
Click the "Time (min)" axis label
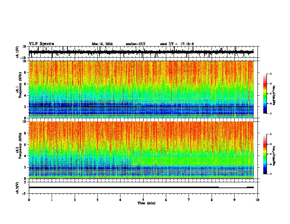click(146, 203)
